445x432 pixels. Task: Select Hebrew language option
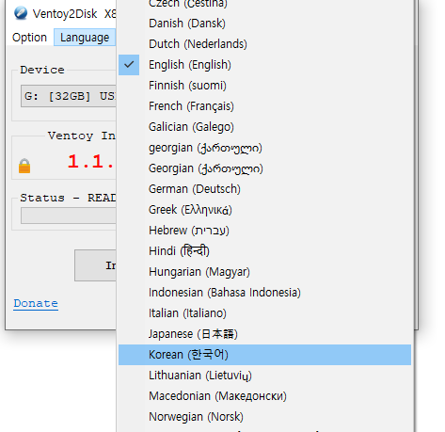click(x=264, y=231)
